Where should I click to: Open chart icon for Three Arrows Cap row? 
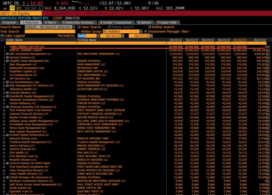pos(268,47)
